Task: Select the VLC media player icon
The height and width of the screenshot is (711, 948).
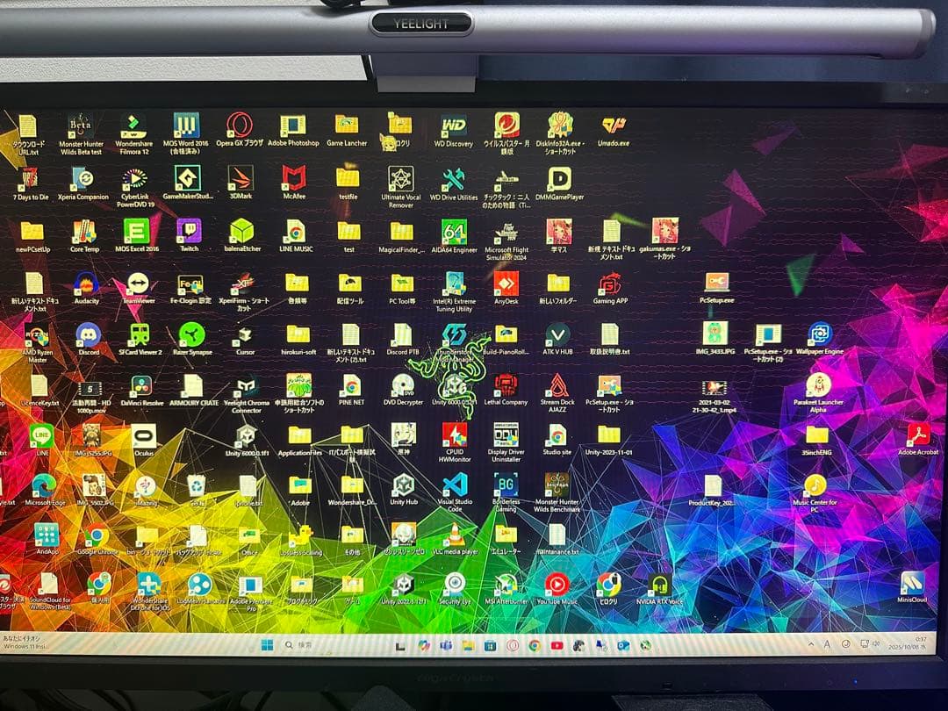Action: tap(455, 535)
